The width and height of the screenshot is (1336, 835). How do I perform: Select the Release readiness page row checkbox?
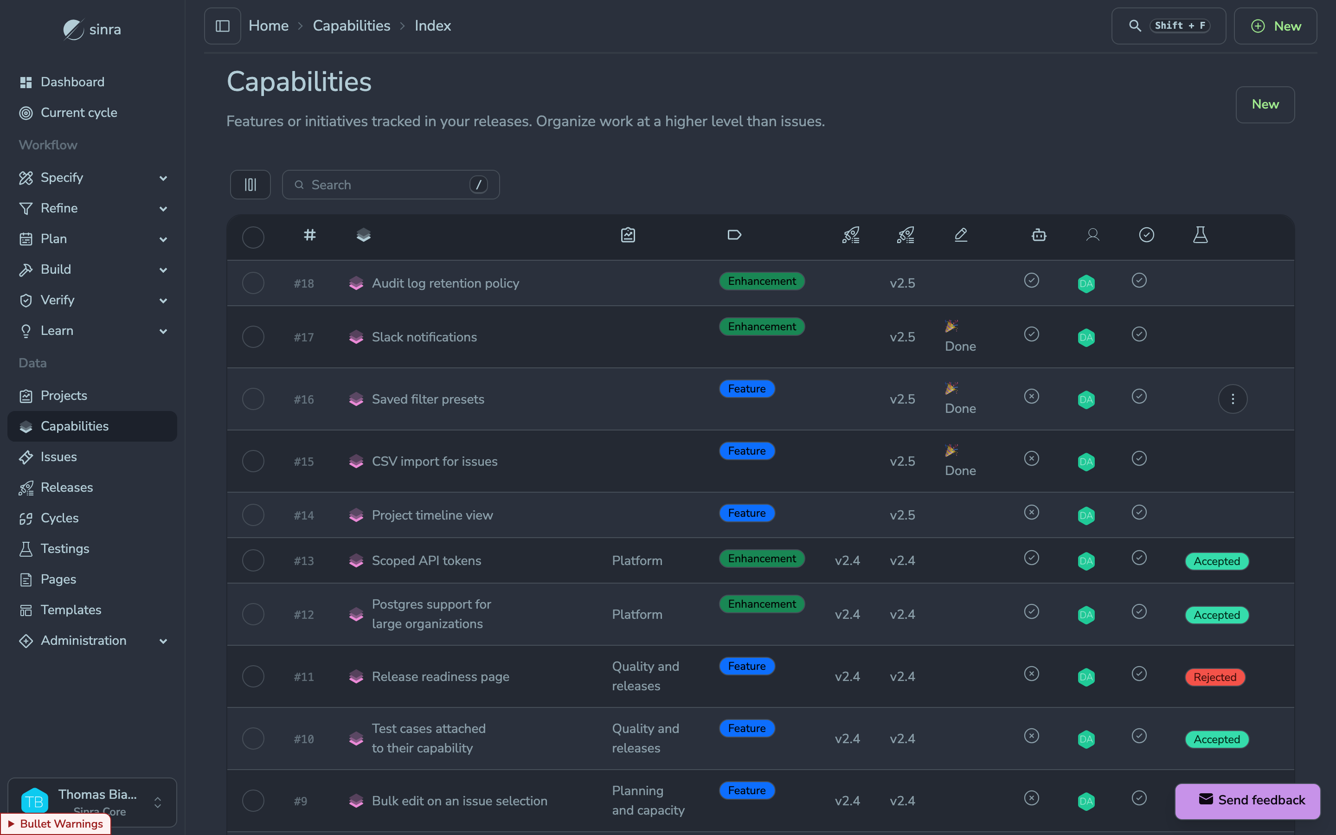pyautogui.click(x=253, y=676)
